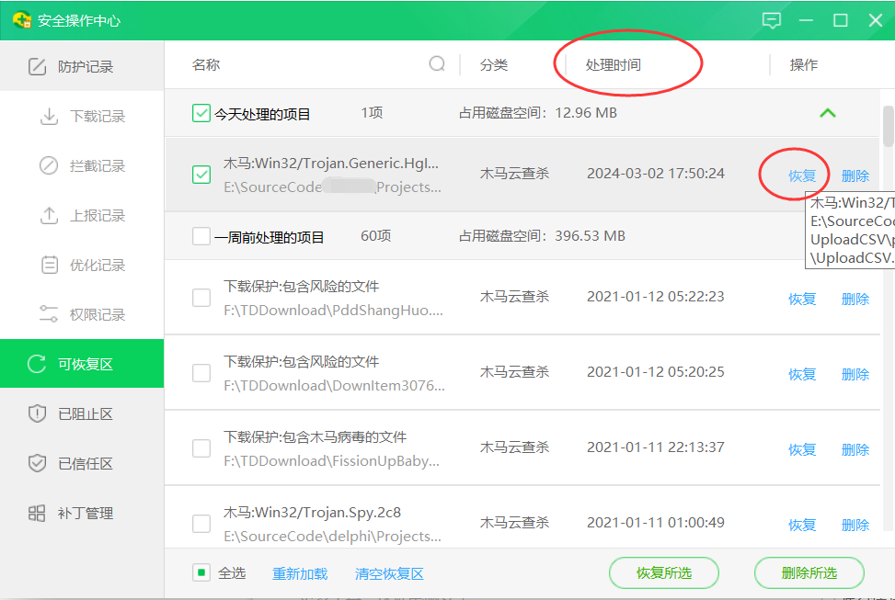Open the feedback message icon in title bar
Viewport: 895px width, 600px height.
772,20
